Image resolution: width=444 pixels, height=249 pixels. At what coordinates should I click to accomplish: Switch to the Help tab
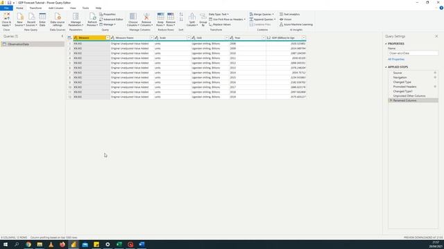[x=99, y=8]
